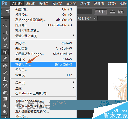This screenshot has height=119, width=128.
Task: Select the Brush tool
Action: (5, 73)
